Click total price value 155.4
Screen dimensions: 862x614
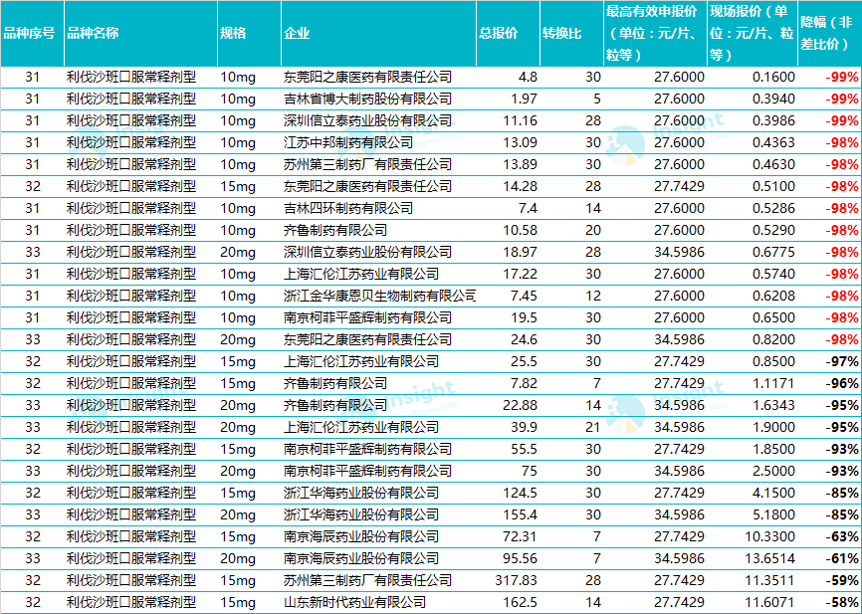pyautogui.click(x=521, y=515)
